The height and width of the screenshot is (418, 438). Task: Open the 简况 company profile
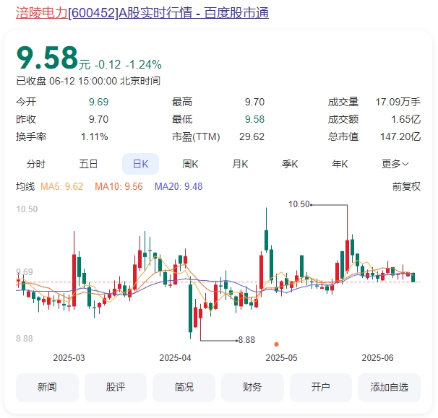[x=184, y=387]
